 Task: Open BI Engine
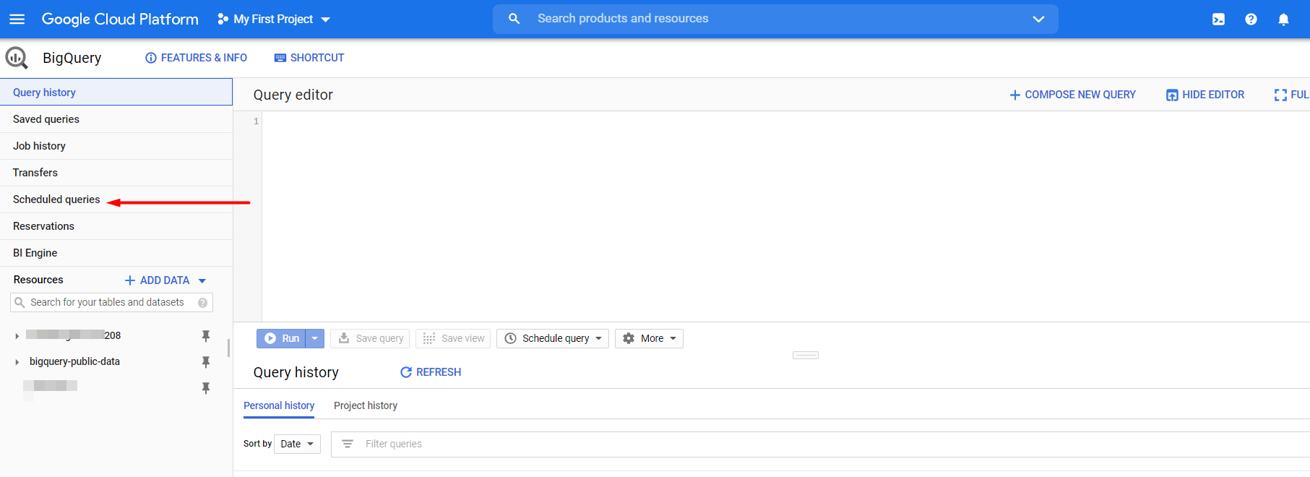click(116, 253)
